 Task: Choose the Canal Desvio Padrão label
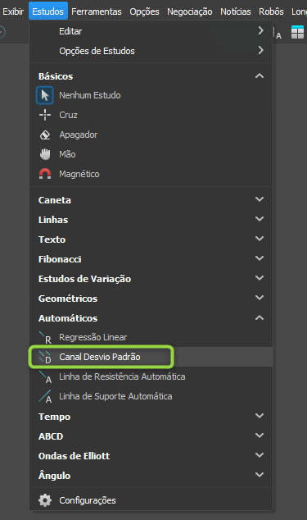pyautogui.click(x=100, y=357)
